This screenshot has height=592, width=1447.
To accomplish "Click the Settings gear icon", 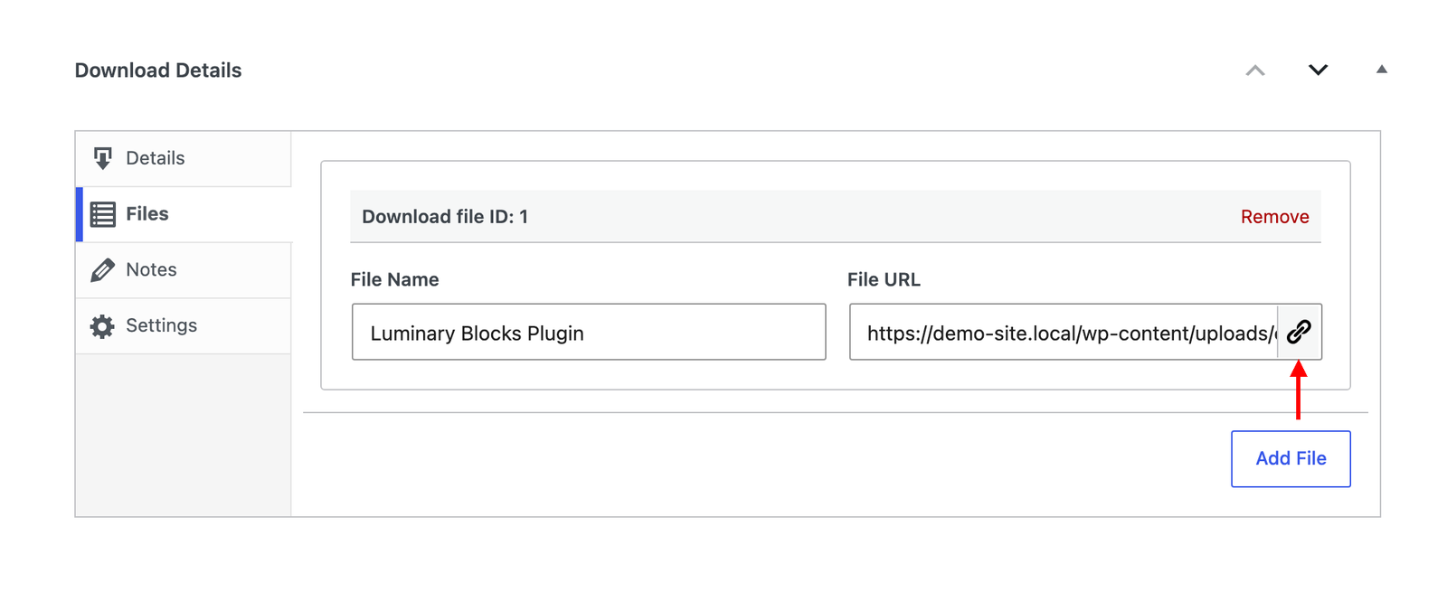I will [103, 326].
